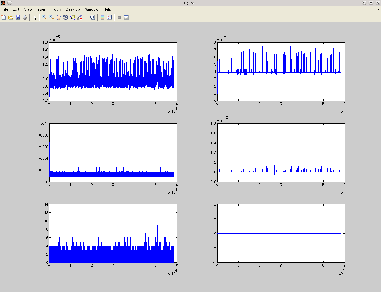This screenshot has height=292, width=381.
Task: Select the Zoom Out magnifier tool
Action: pos(51,18)
